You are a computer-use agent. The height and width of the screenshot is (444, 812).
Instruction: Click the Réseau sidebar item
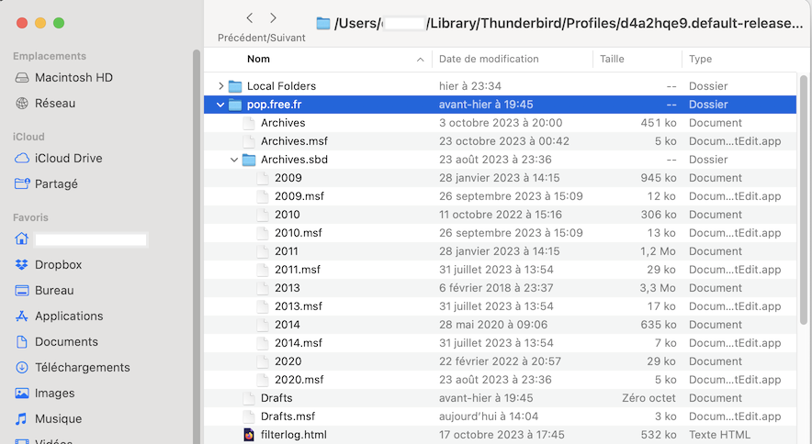(55, 103)
